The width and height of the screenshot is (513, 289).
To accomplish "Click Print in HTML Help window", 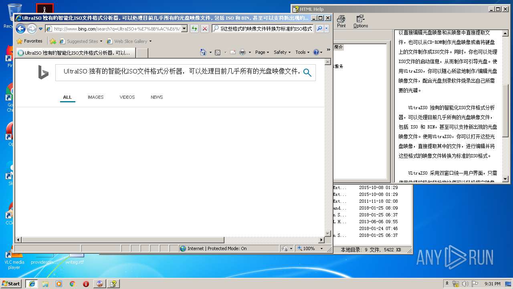I will pos(341,21).
